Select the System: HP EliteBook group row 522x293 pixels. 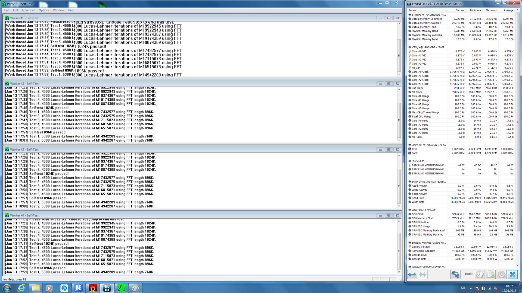pos(461,15)
